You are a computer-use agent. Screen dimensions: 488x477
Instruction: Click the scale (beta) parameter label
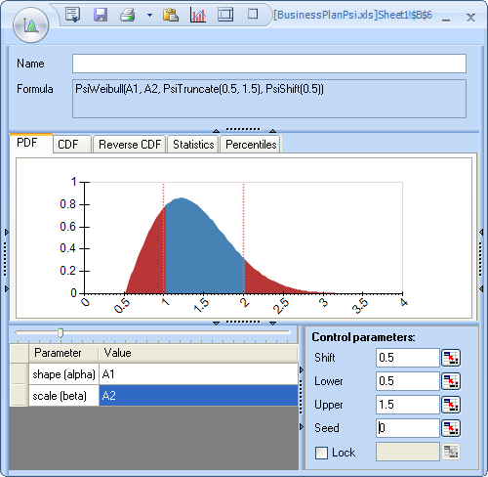click(x=63, y=396)
